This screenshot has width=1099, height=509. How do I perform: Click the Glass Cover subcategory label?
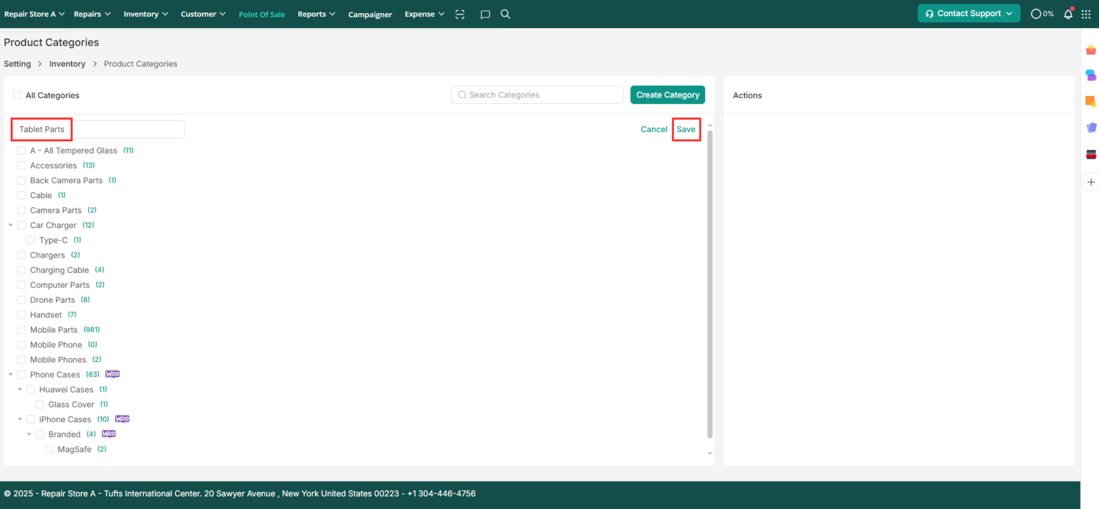[x=71, y=404]
